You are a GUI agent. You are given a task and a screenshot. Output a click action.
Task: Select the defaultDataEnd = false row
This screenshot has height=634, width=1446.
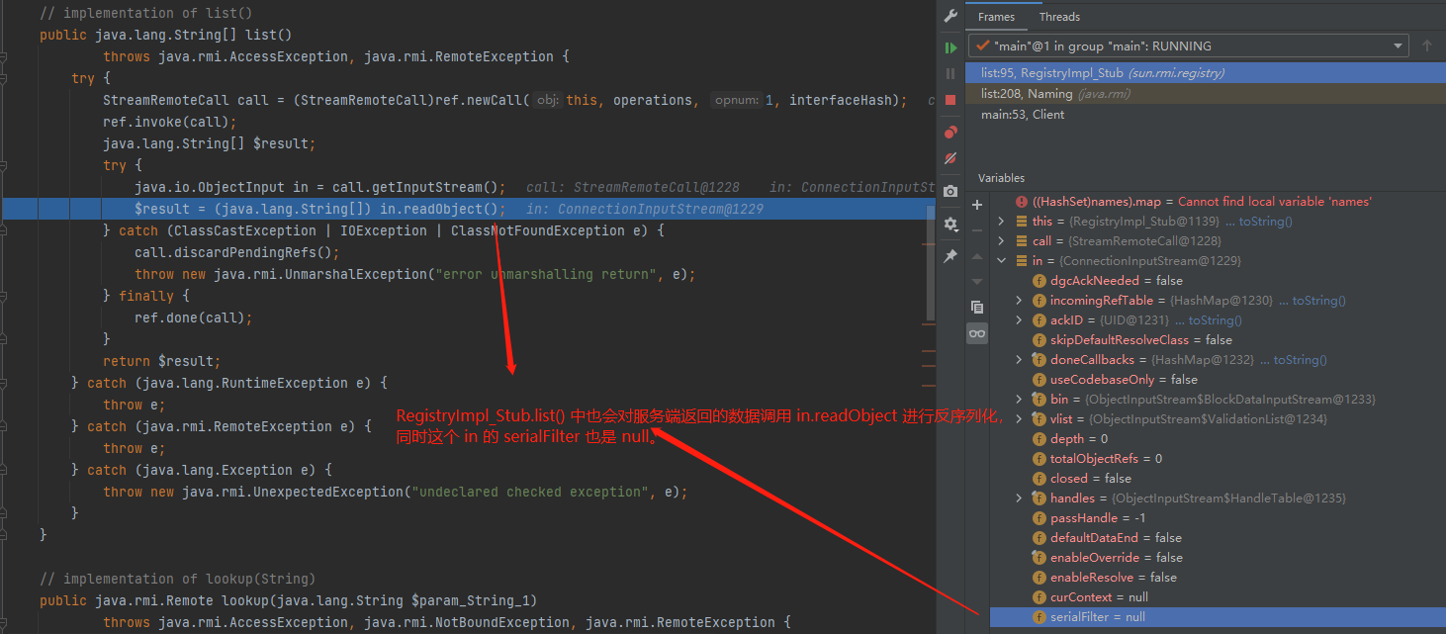click(x=1218, y=538)
